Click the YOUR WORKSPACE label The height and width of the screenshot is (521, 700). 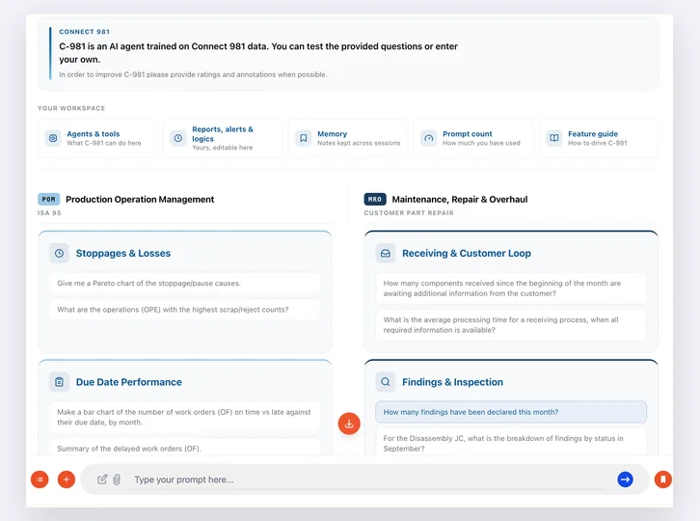click(x=71, y=108)
